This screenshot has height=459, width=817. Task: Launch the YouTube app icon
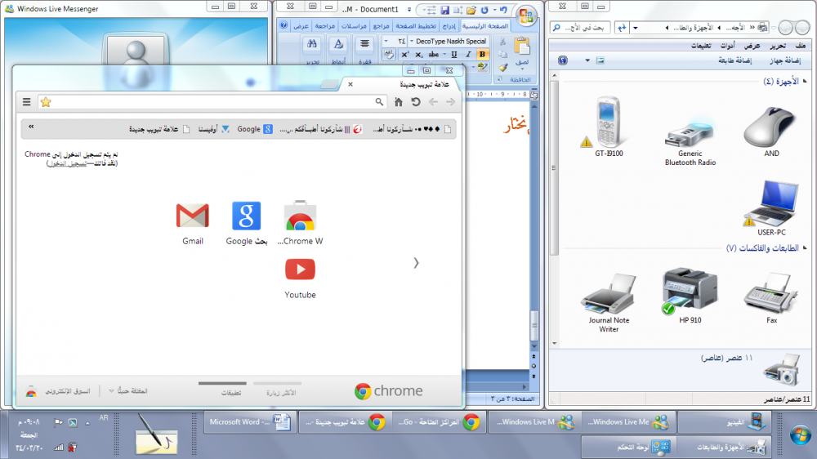click(300, 270)
